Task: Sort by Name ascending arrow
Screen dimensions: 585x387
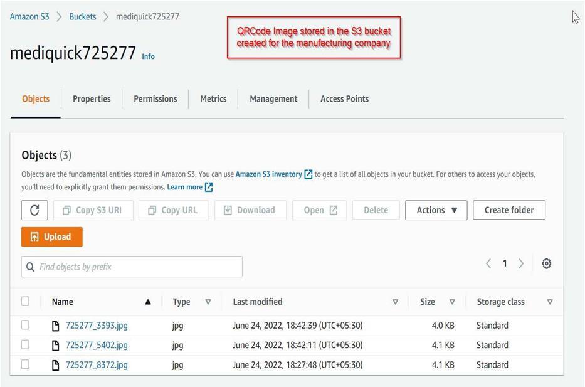Action: click(148, 302)
